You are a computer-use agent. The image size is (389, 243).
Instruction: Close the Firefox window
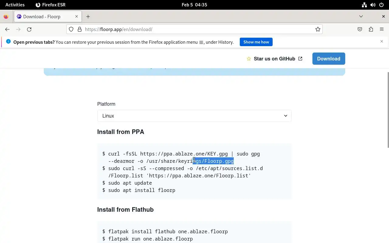tap(383, 16)
